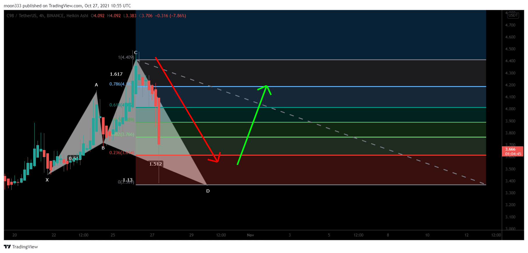This screenshot has width=528, height=253.
Task: Click the 4.200 price axis label
Action: coord(510,85)
